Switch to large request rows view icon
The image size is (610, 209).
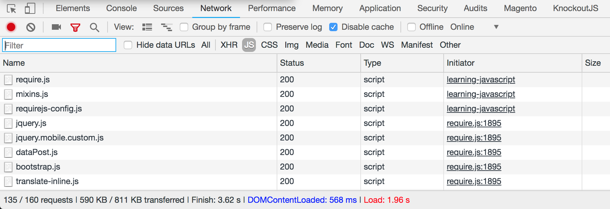(x=147, y=27)
